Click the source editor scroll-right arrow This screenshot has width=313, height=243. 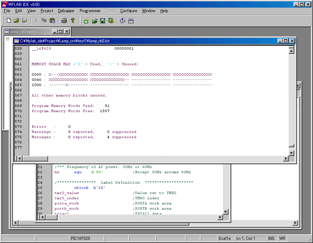click(x=220, y=217)
